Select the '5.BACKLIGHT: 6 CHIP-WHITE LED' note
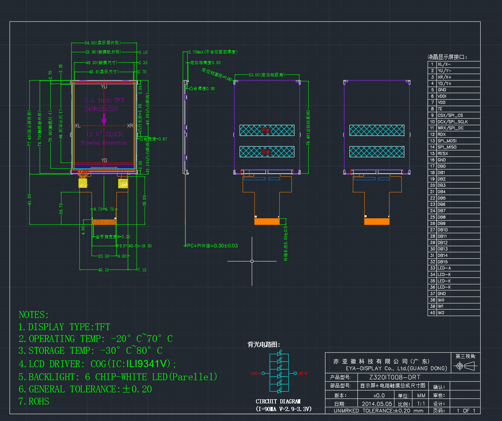The width and height of the screenshot is (502, 421). pyautogui.click(x=118, y=377)
